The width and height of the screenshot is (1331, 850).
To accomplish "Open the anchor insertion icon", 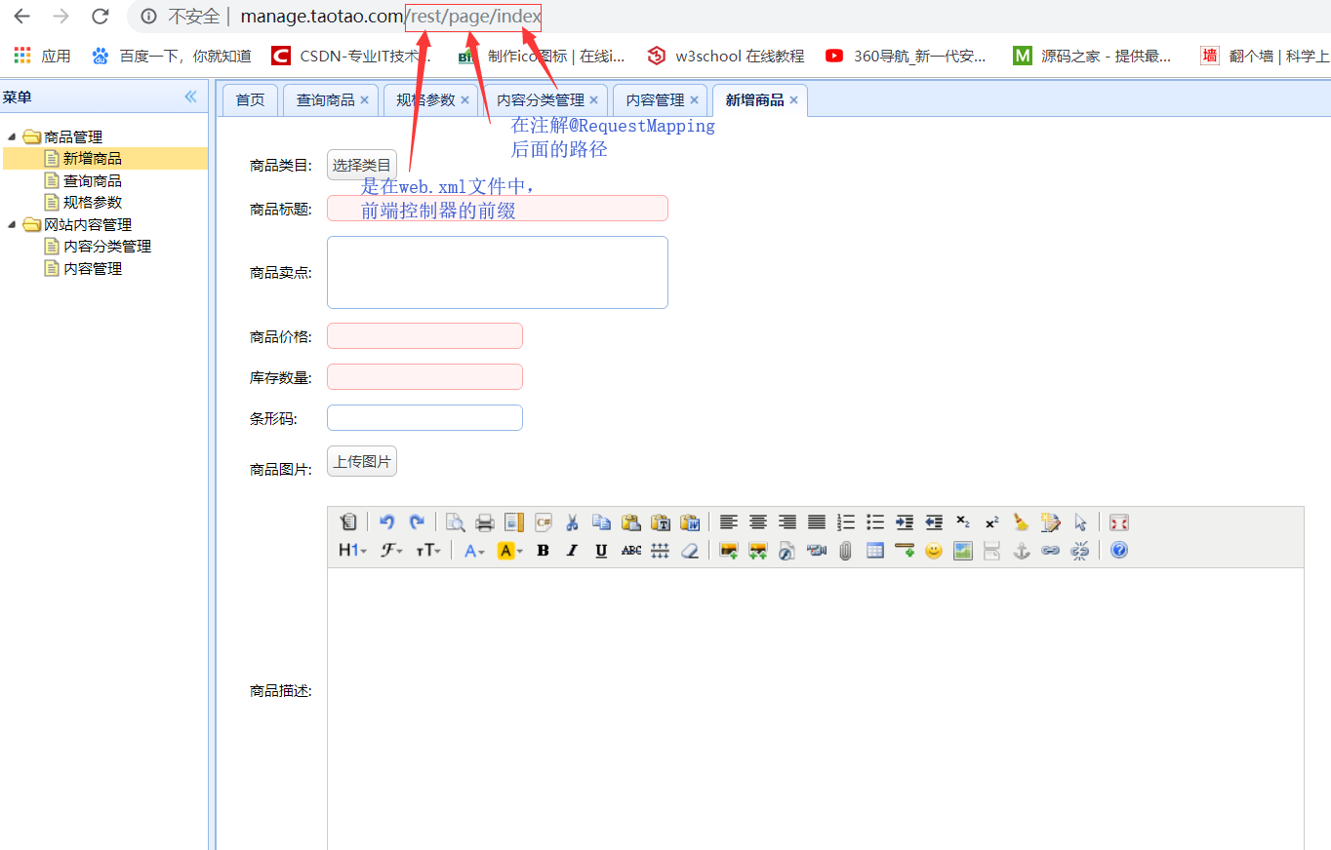I will click(x=1022, y=551).
